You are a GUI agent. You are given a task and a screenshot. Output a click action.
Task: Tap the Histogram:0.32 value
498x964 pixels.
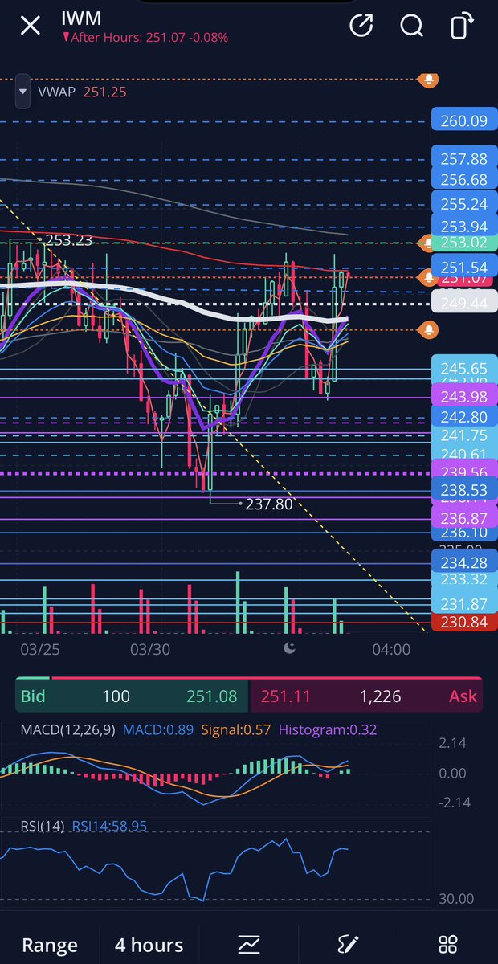point(328,730)
